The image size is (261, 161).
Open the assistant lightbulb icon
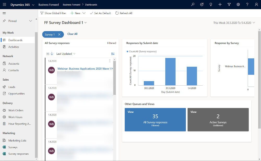click(211, 4)
